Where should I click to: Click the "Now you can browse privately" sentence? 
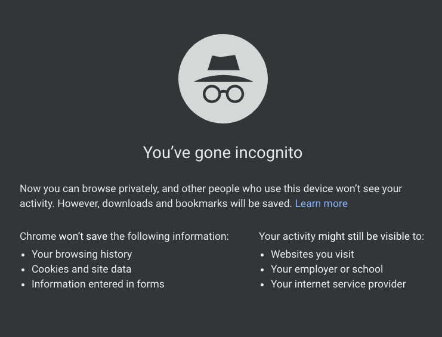(211, 188)
